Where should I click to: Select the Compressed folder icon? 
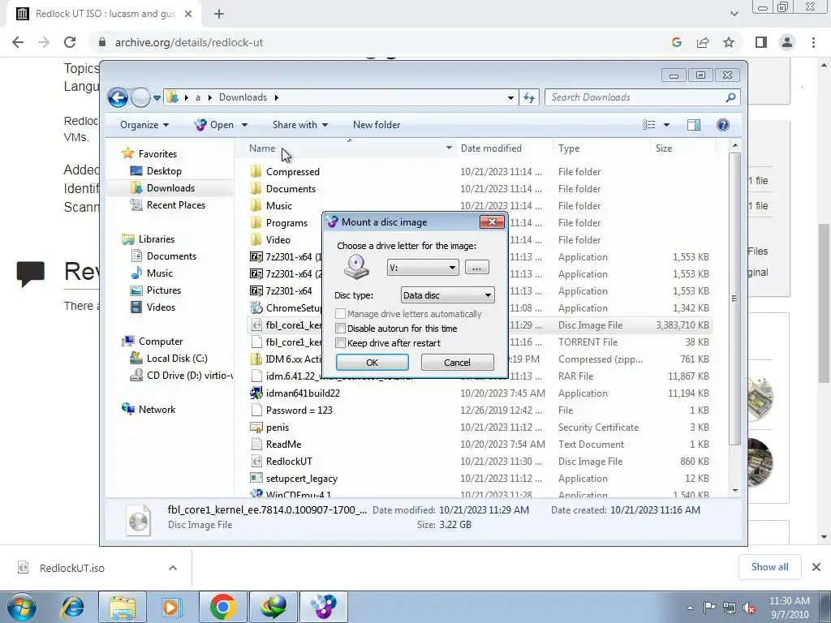pos(256,172)
